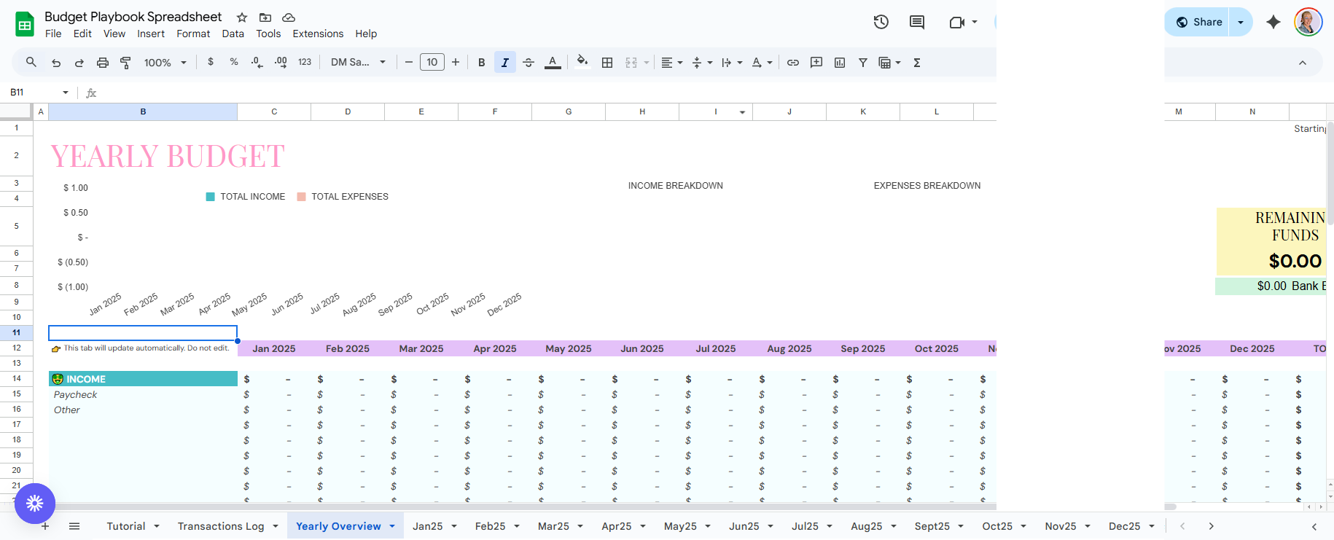Open version history
The width and height of the screenshot is (1334, 540).
pyautogui.click(x=881, y=22)
